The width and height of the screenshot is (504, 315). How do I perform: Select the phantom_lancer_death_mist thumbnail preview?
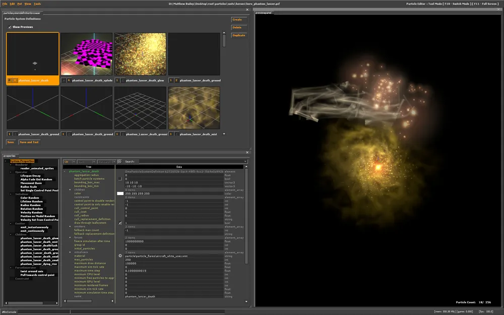click(x=194, y=108)
